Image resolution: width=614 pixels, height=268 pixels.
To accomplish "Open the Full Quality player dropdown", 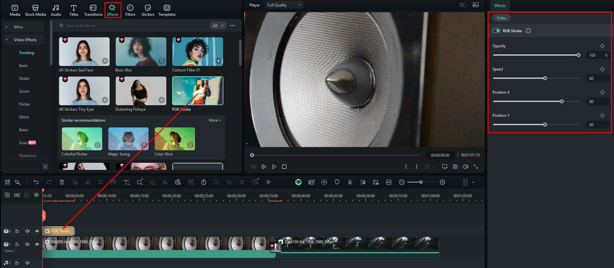I will coord(284,5).
